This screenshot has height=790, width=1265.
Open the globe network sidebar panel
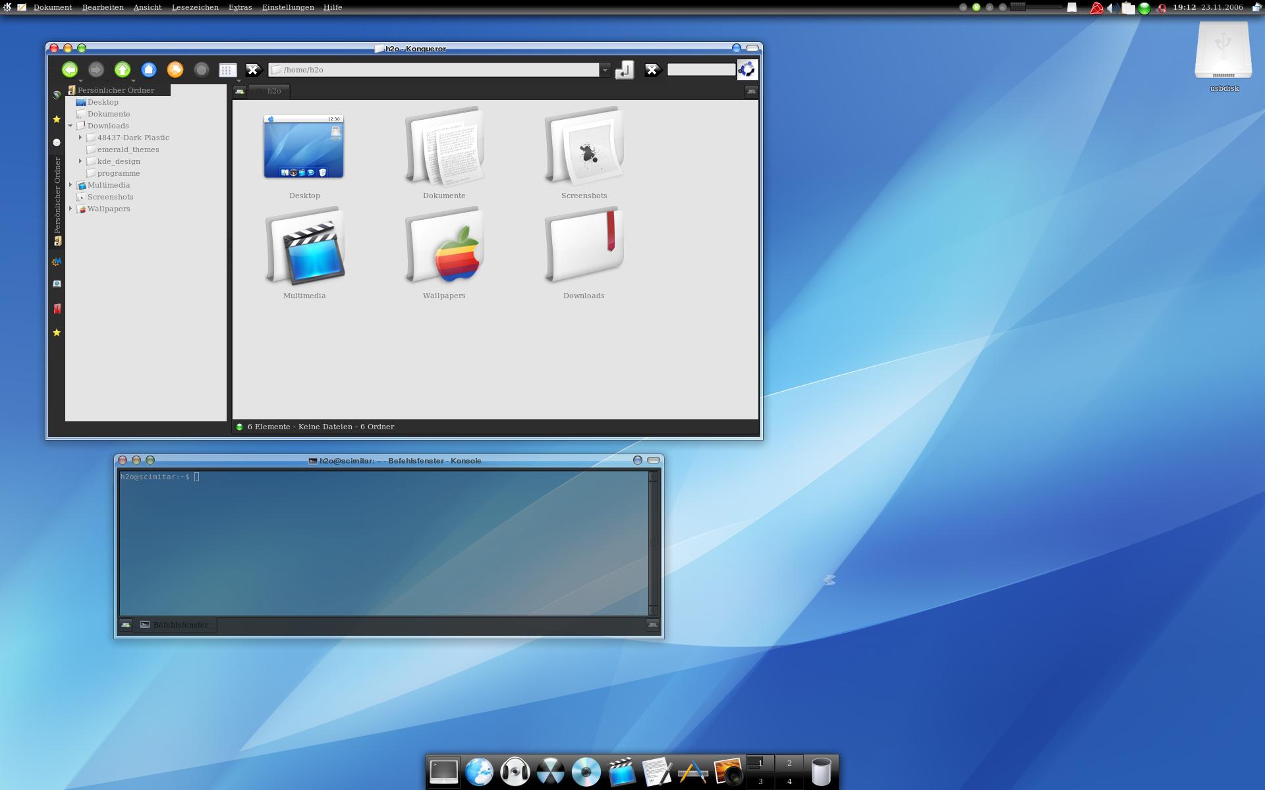point(57,95)
